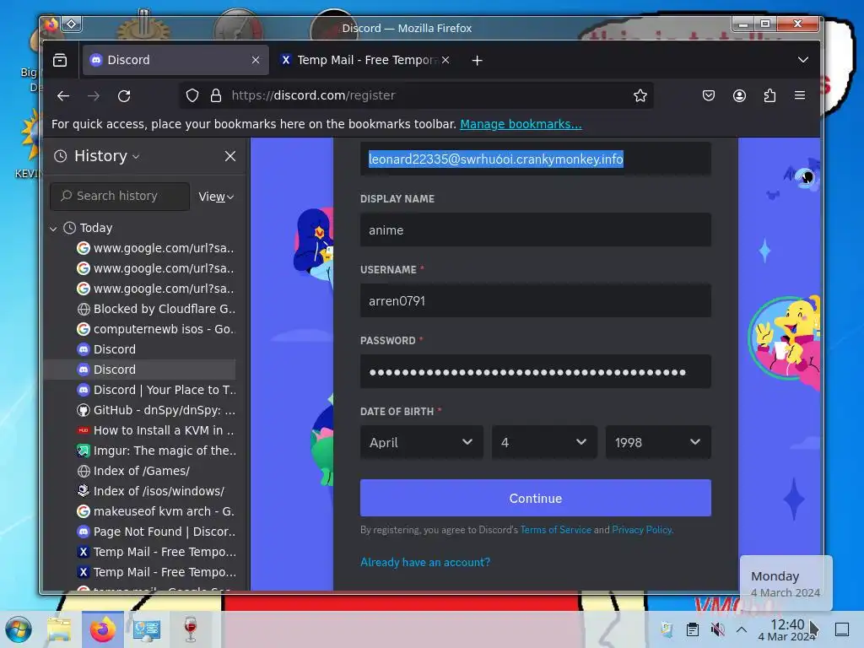864x648 pixels.
Task: Expand hidden tray icons arrow
Action: [742, 629]
